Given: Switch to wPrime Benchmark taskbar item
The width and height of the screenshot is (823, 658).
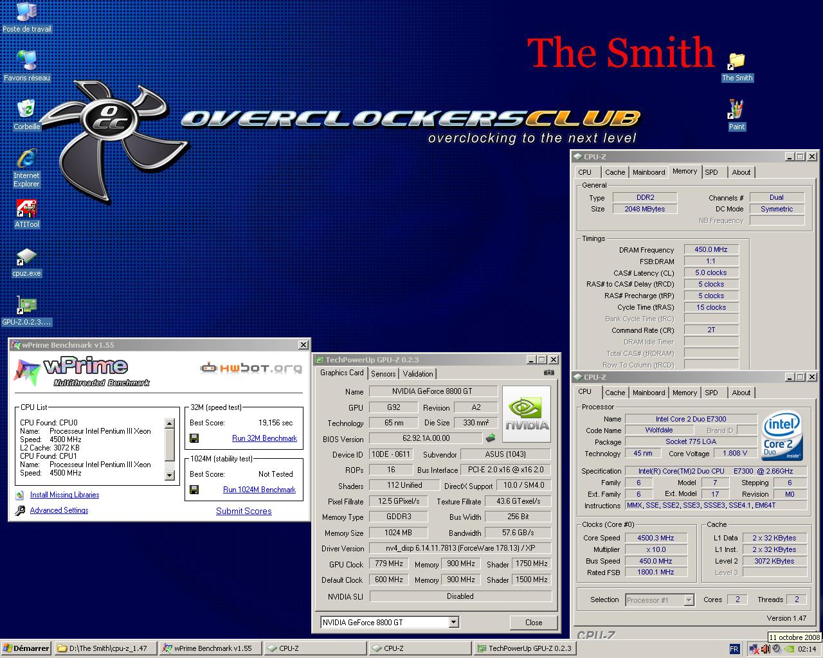Looking at the screenshot, I should pyautogui.click(x=210, y=648).
